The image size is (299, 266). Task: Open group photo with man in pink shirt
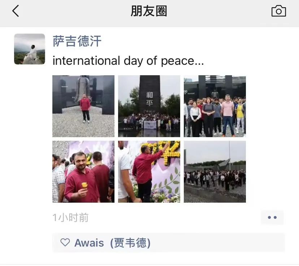(x=215, y=106)
